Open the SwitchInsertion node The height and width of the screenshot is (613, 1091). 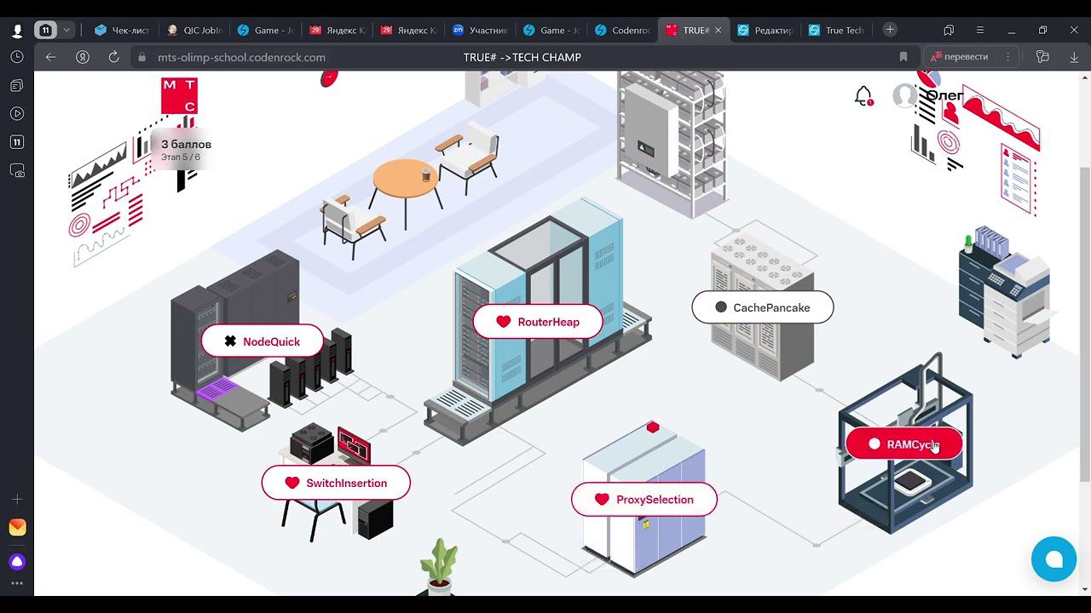(x=336, y=483)
